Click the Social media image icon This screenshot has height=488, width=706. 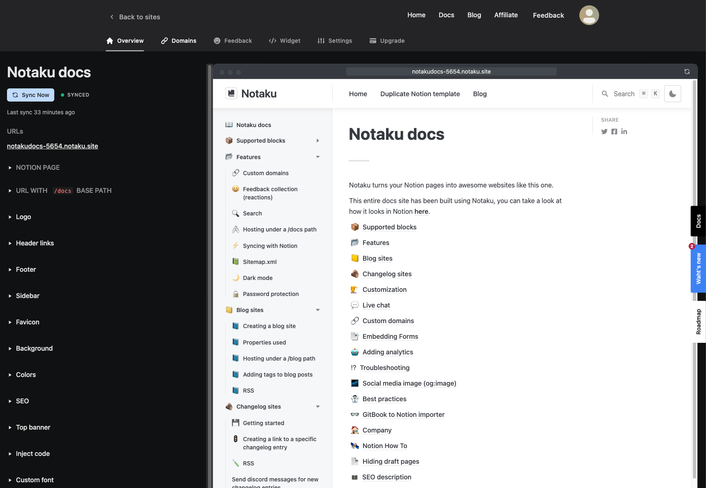coord(355,383)
